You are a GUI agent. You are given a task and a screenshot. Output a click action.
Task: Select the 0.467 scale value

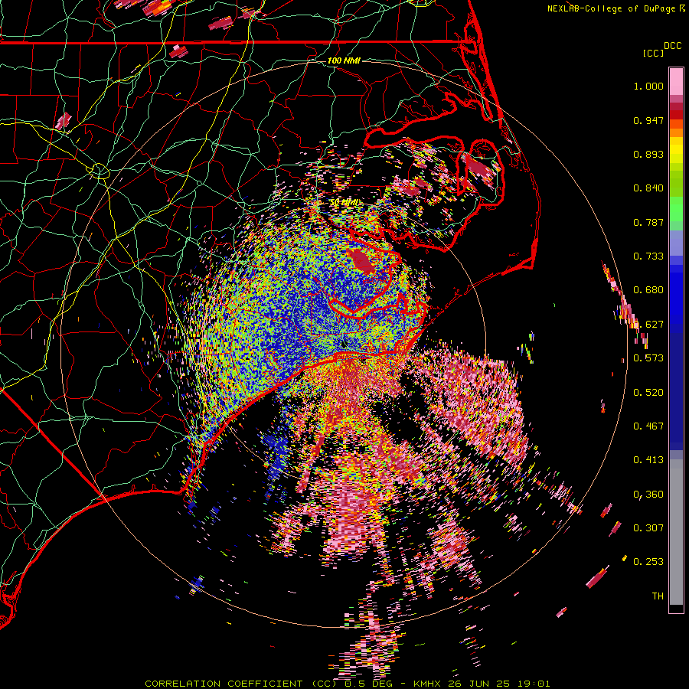pyautogui.click(x=648, y=426)
